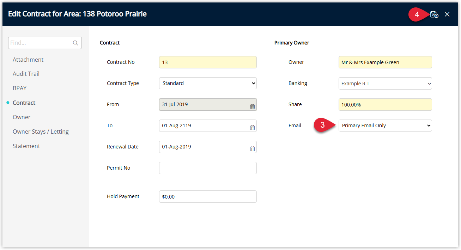Select the Contract sidebar item
Screen dimensions: 461x250
[x=24, y=103]
